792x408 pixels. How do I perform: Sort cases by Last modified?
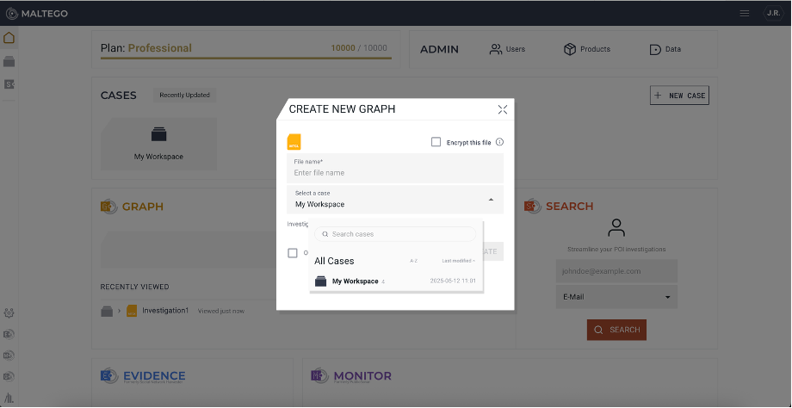459,261
